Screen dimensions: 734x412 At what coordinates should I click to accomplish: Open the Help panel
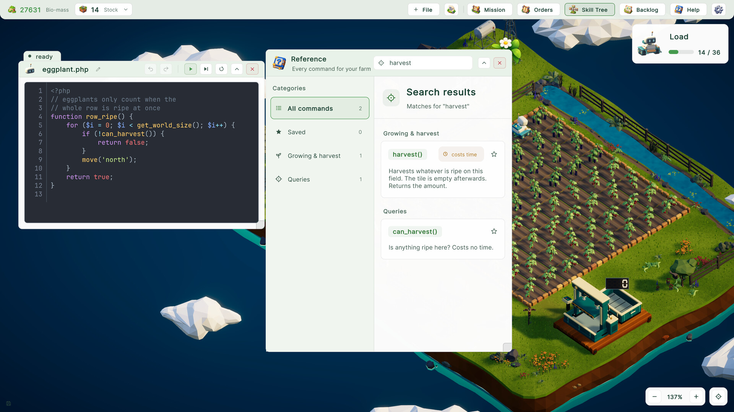(688, 10)
